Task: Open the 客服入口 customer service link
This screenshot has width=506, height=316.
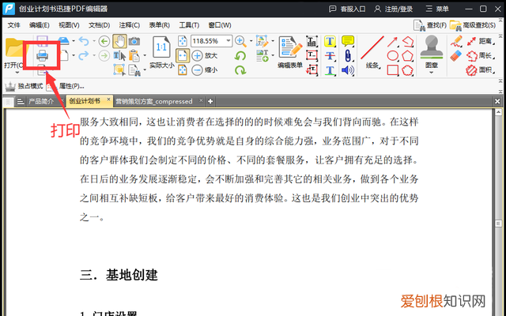Action: pyautogui.click(x=347, y=9)
